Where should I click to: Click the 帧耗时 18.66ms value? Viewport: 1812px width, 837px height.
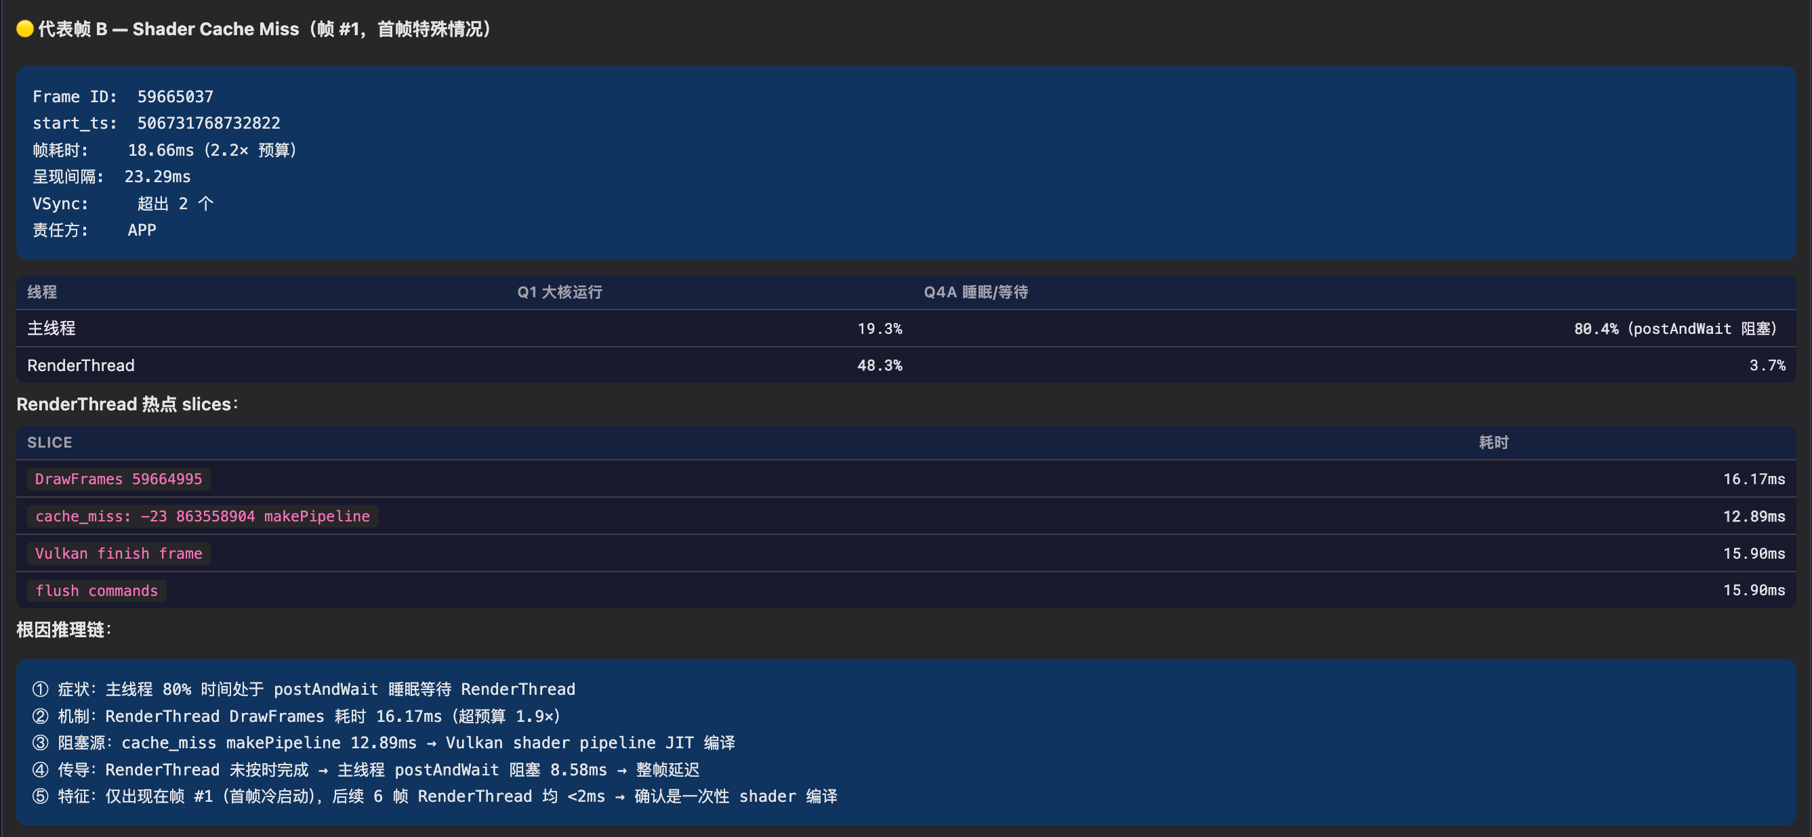(x=211, y=150)
